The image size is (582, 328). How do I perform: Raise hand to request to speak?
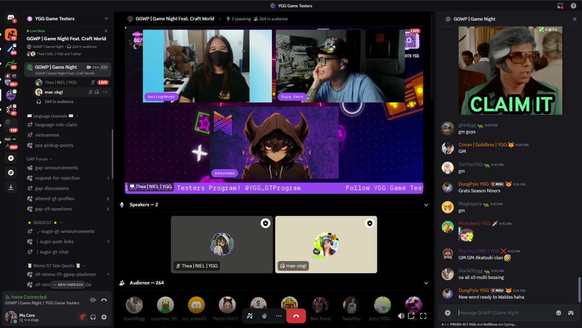[x=264, y=316]
